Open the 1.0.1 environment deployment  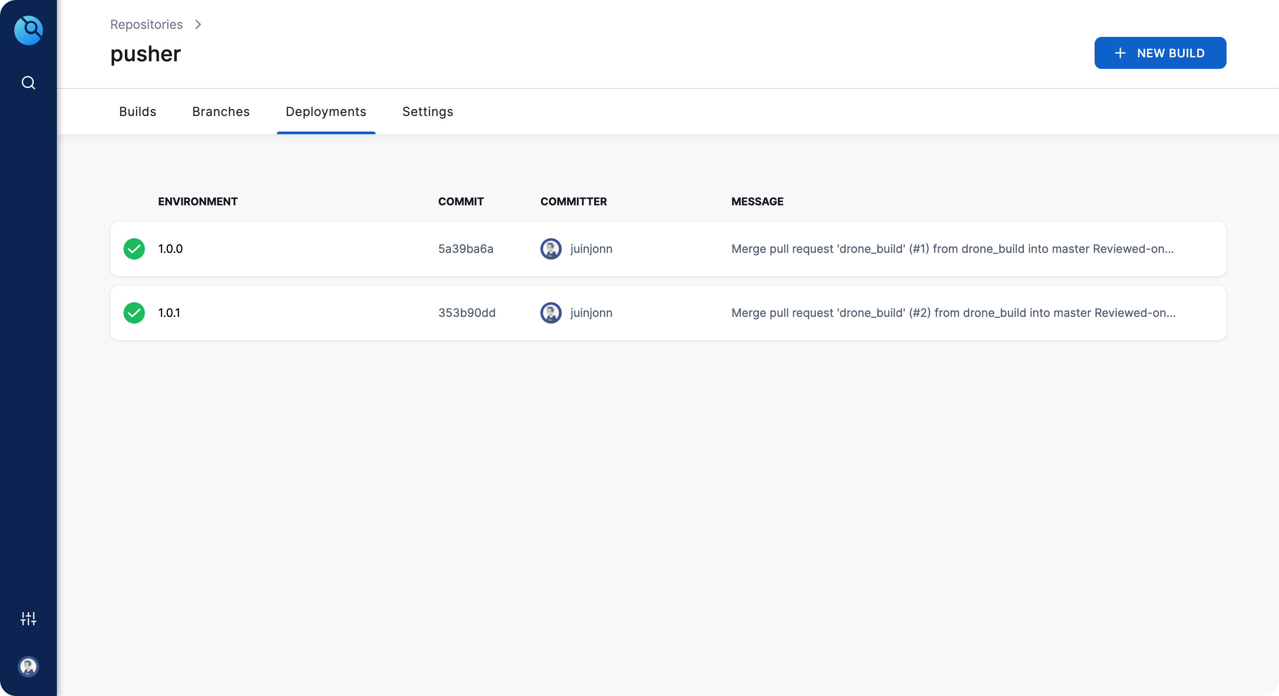169,313
